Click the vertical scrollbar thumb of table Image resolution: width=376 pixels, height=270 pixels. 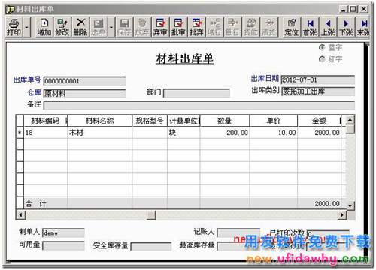point(350,129)
